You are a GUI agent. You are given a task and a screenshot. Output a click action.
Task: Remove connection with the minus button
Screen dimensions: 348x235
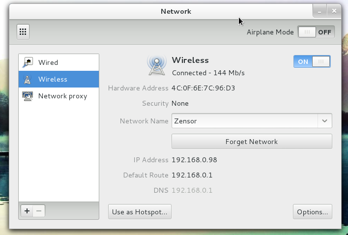tap(39, 211)
